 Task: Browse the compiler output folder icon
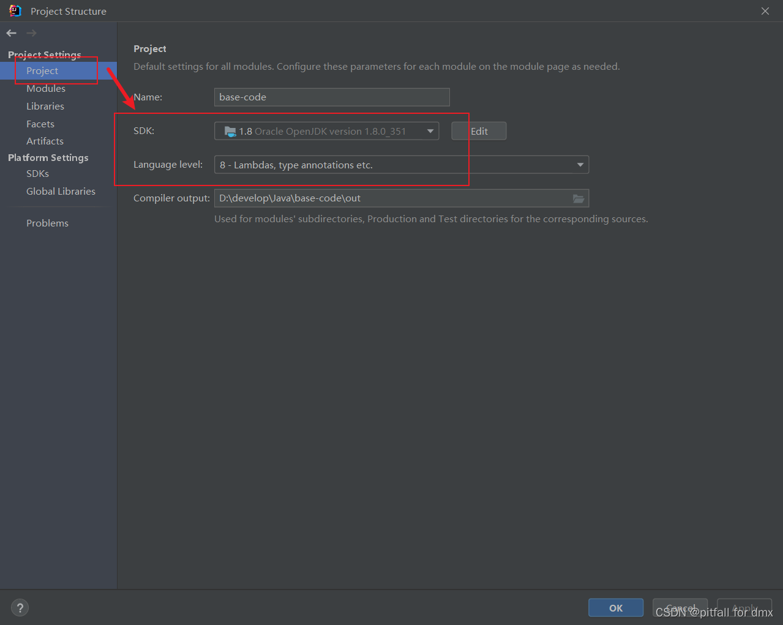point(579,198)
